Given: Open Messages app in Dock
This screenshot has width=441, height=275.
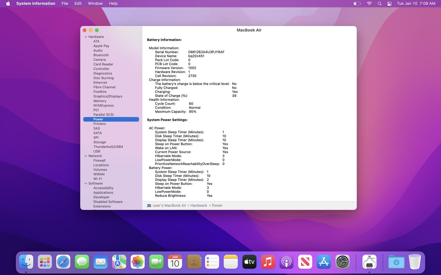Looking at the screenshot, I should [82, 262].
